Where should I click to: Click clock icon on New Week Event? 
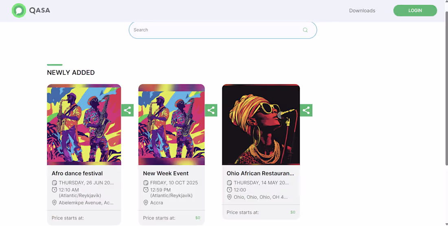click(x=146, y=190)
